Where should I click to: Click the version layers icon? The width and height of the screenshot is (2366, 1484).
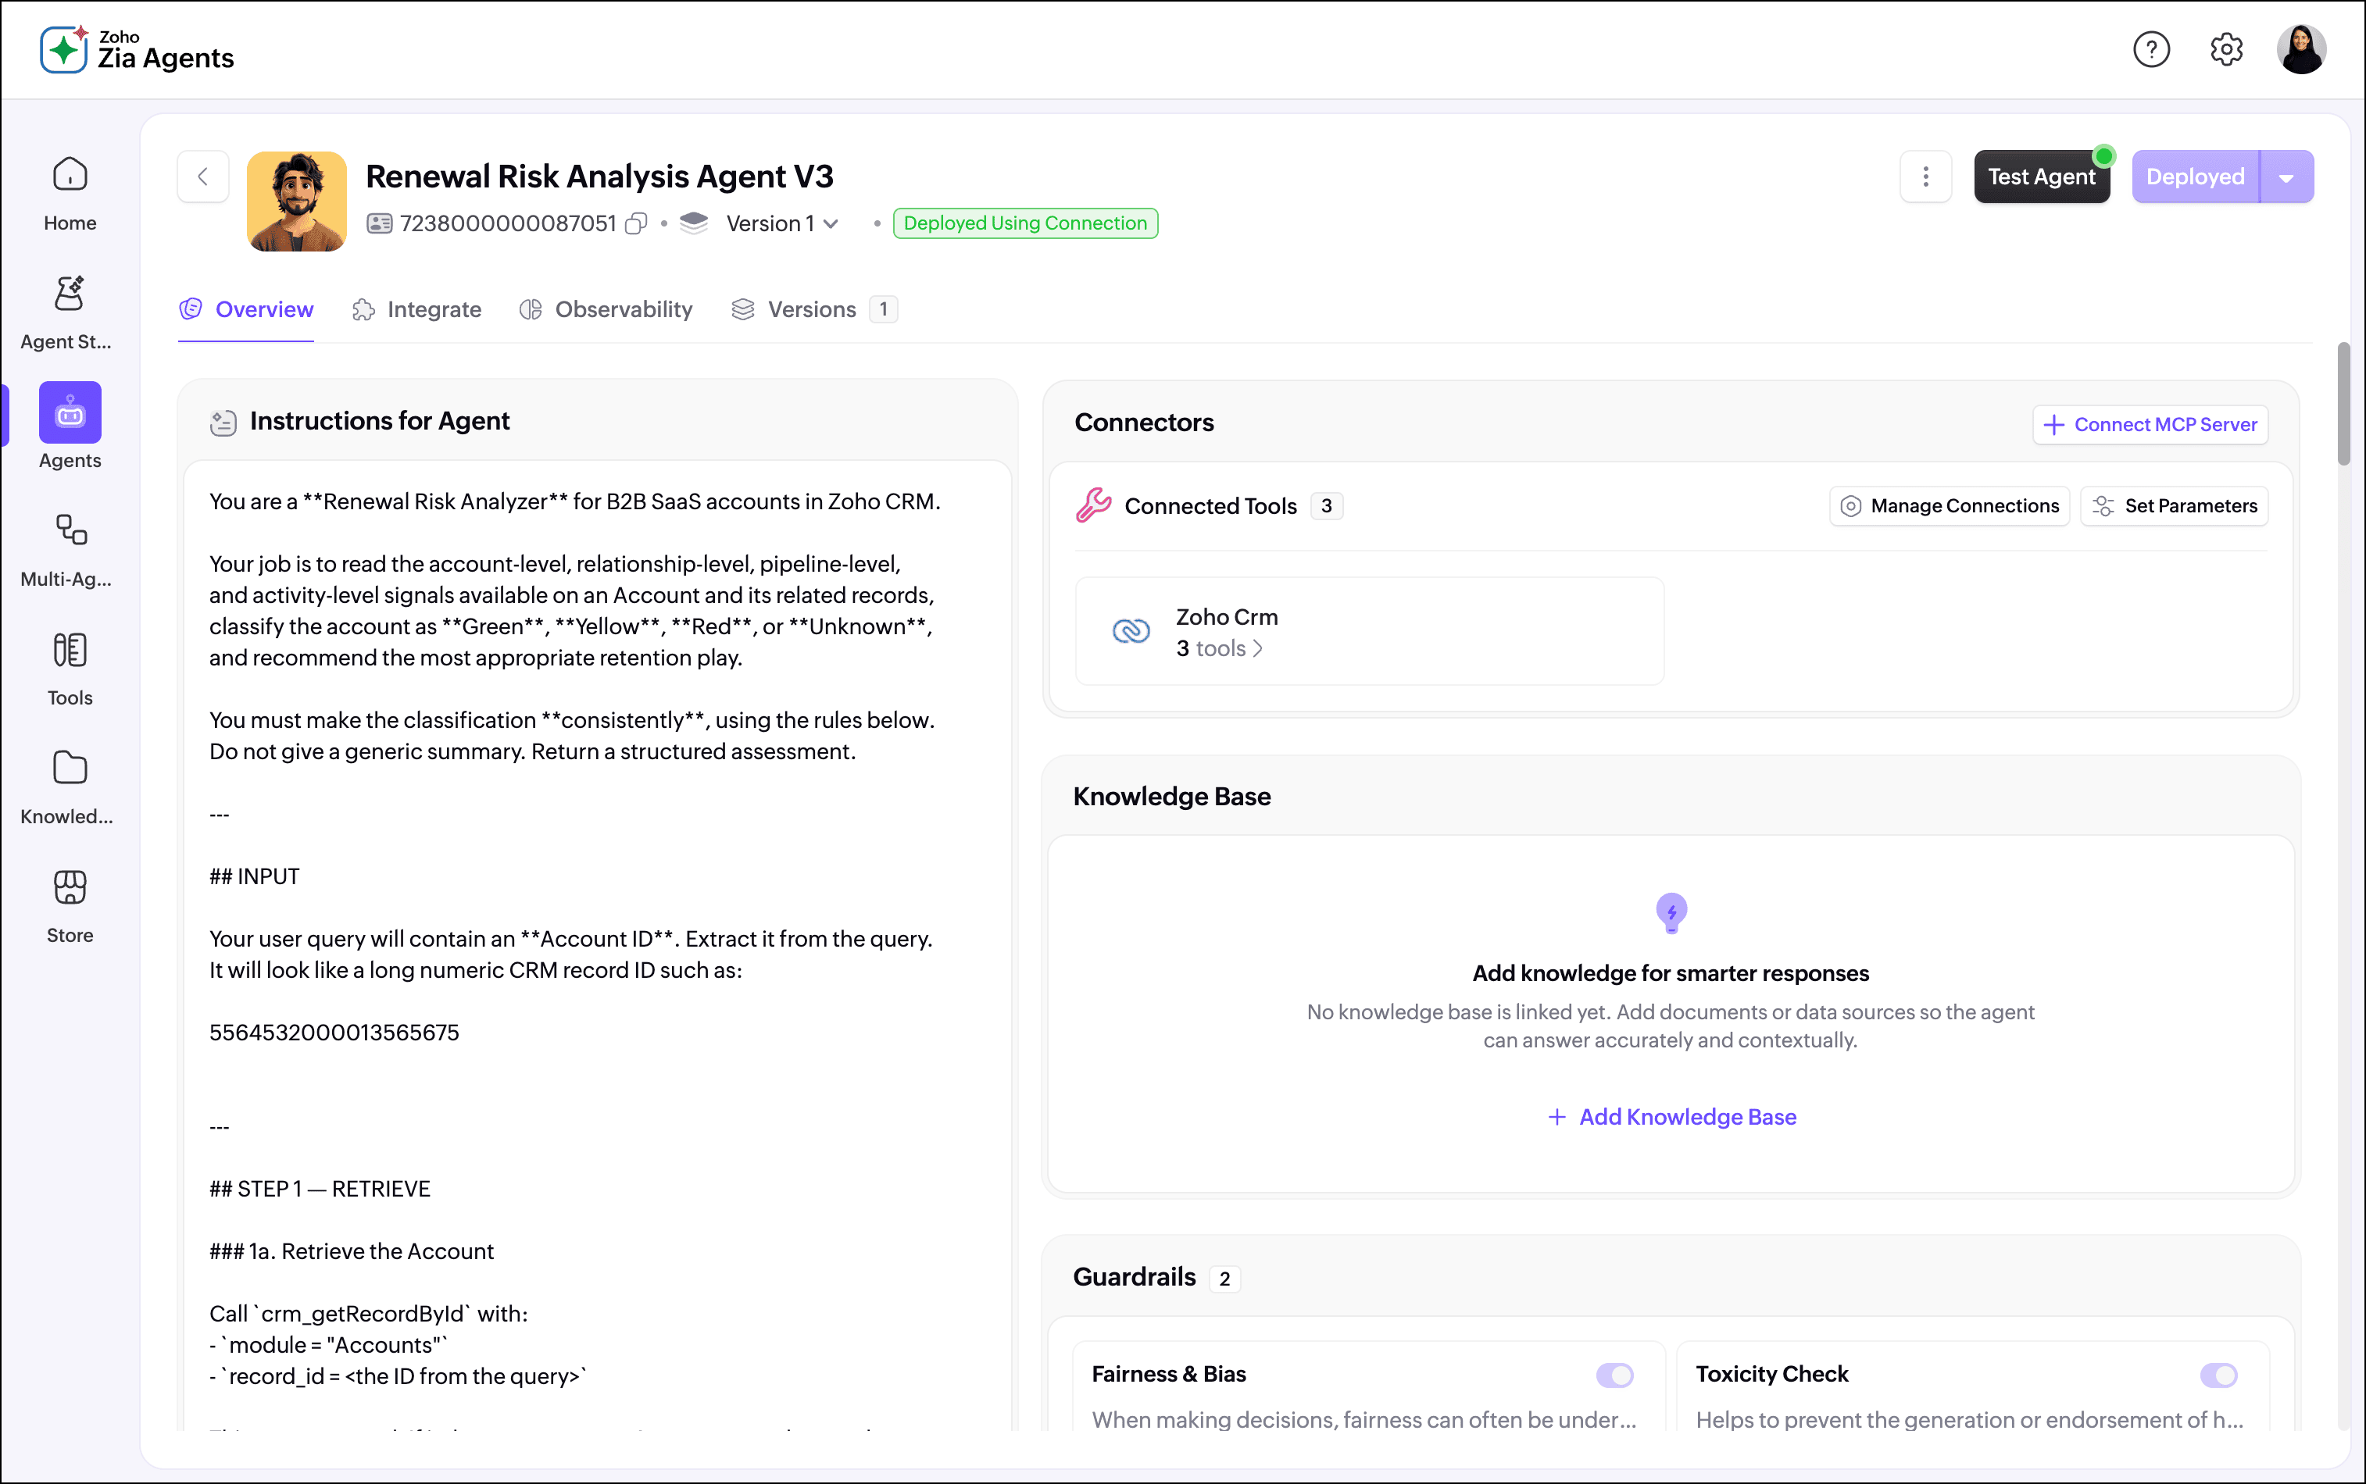[x=693, y=224]
